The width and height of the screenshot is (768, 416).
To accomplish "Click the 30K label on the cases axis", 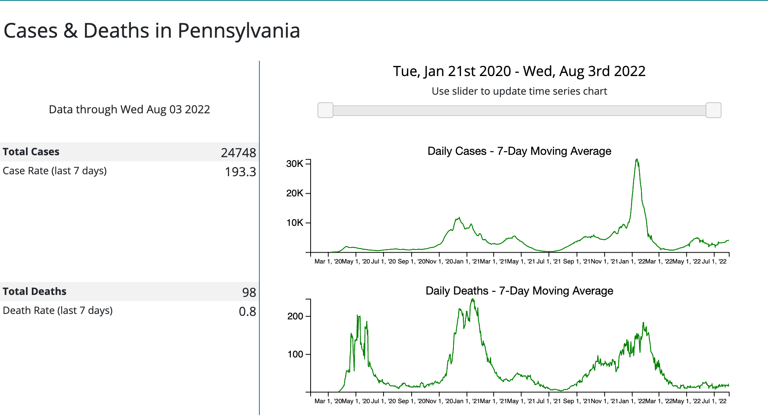I will [295, 164].
